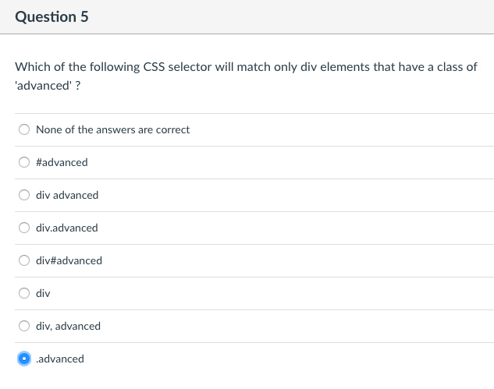Screen dimensions: 494x389
Task: Click the plain 'div' answer text
Action: point(43,293)
